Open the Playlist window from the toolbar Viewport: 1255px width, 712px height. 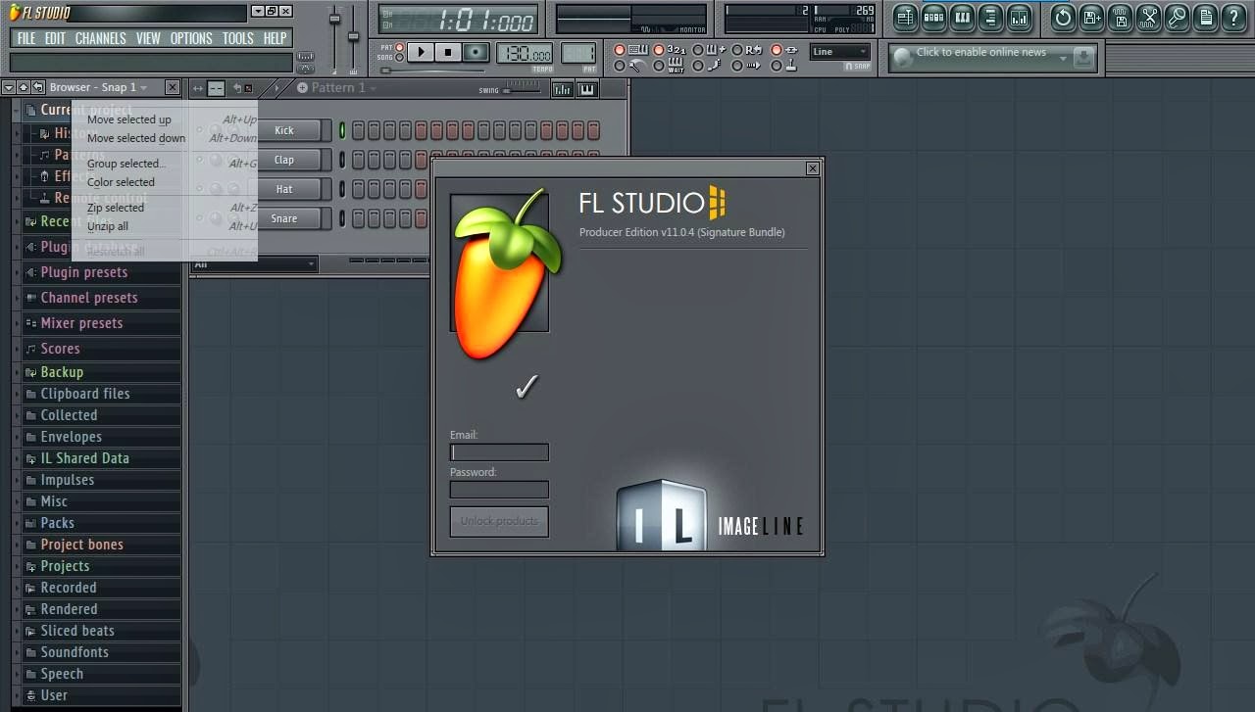tap(905, 17)
